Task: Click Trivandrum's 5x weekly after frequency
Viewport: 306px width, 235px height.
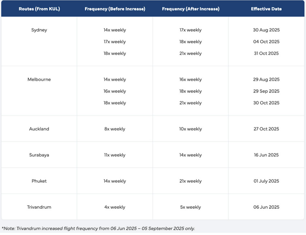Action: [190, 207]
